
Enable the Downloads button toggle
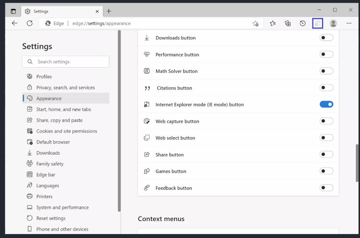326,38
